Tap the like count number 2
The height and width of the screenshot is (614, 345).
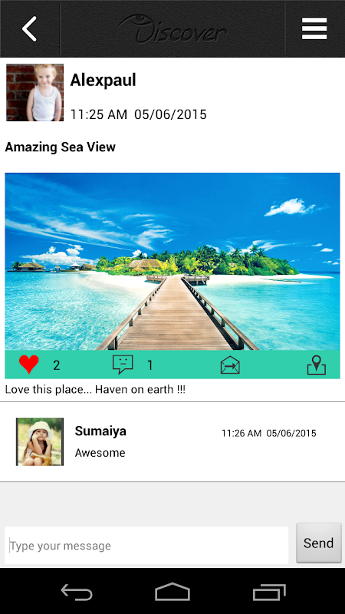tap(57, 365)
